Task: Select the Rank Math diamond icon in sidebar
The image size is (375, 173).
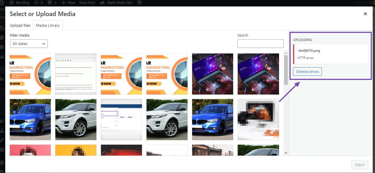Action: 2,163
